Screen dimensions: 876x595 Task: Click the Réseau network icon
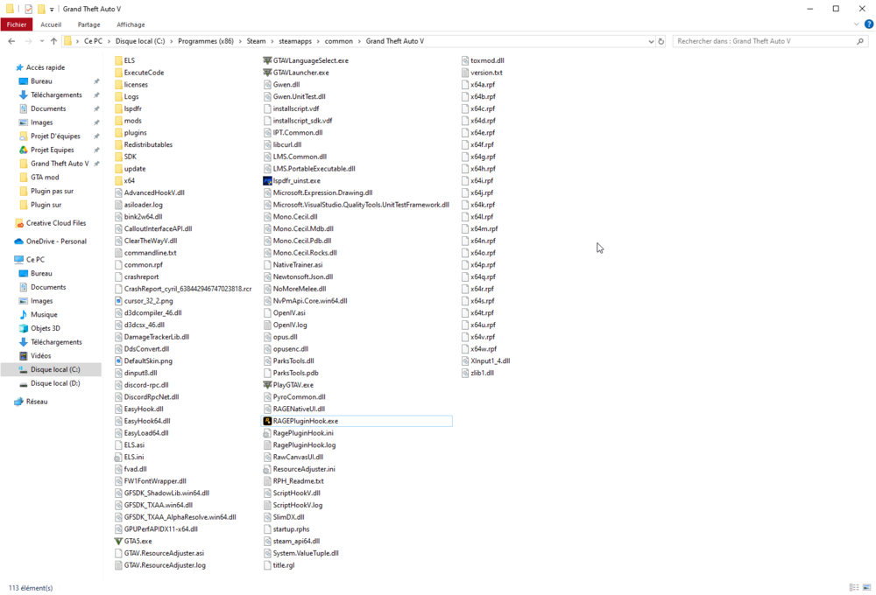19,402
